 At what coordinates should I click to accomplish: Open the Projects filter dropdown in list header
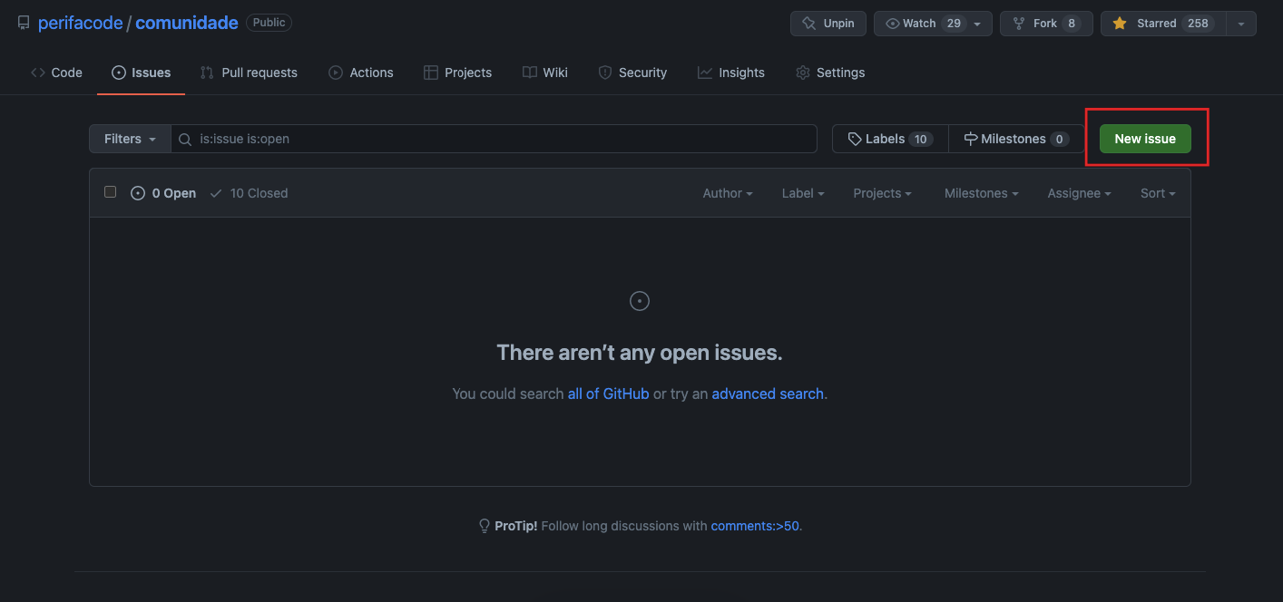[882, 193]
